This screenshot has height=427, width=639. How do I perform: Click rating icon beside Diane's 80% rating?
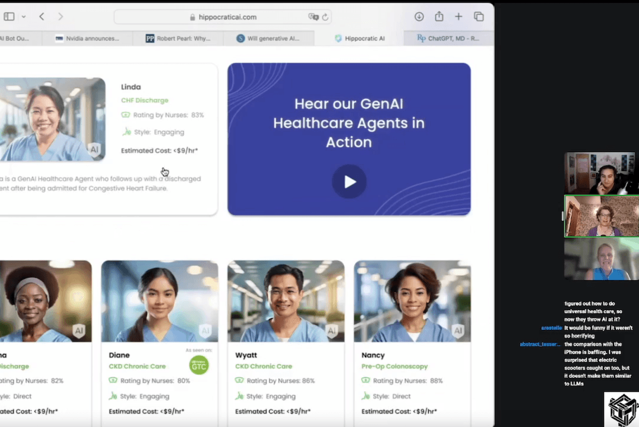(x=113, y=380)
